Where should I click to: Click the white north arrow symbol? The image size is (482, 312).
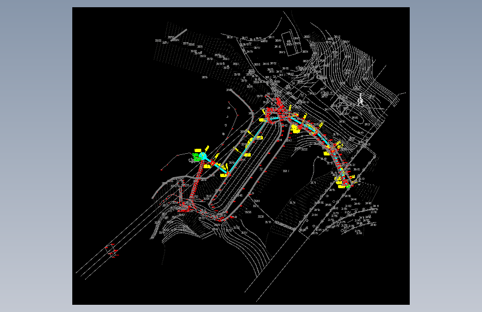click(x=361, y=99)
